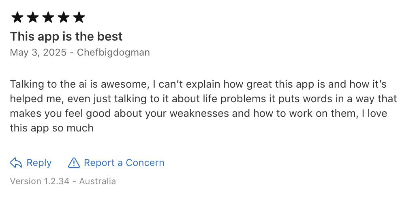Click the 'Version 1.2.34' text
The width and height of the screenshot is (415, 198).
point(40,181)
